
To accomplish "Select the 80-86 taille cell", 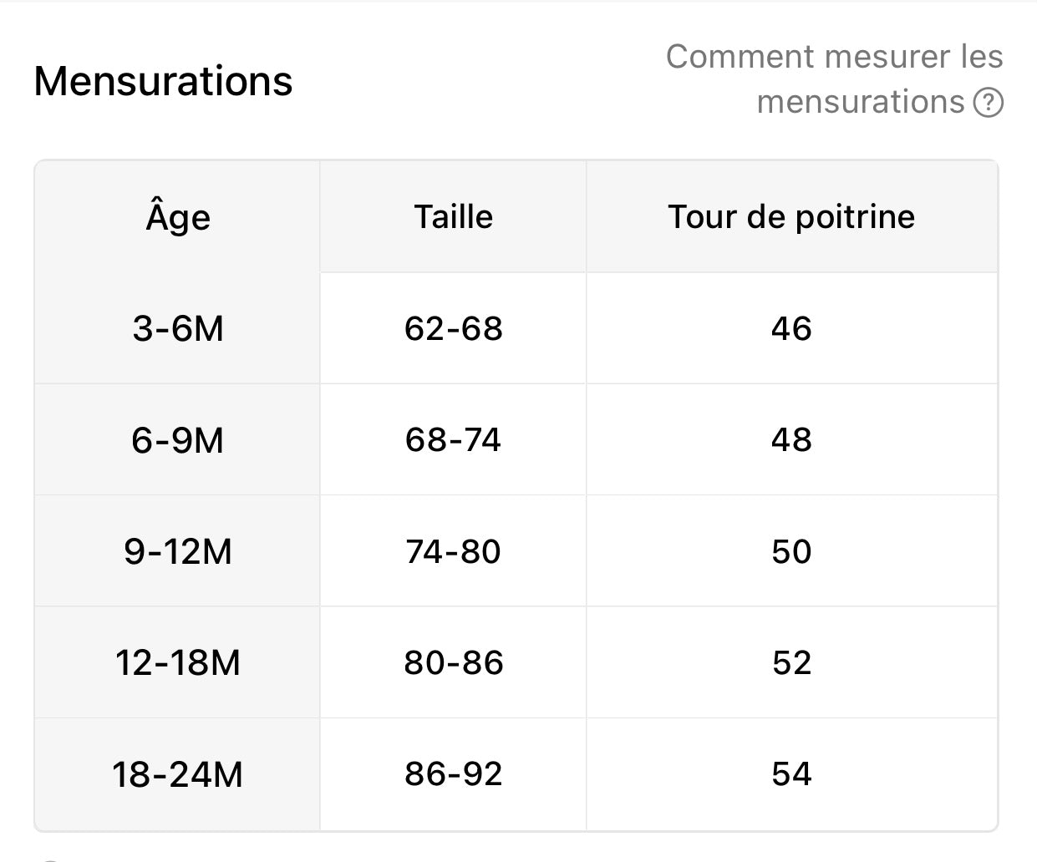I will [454, 662].
